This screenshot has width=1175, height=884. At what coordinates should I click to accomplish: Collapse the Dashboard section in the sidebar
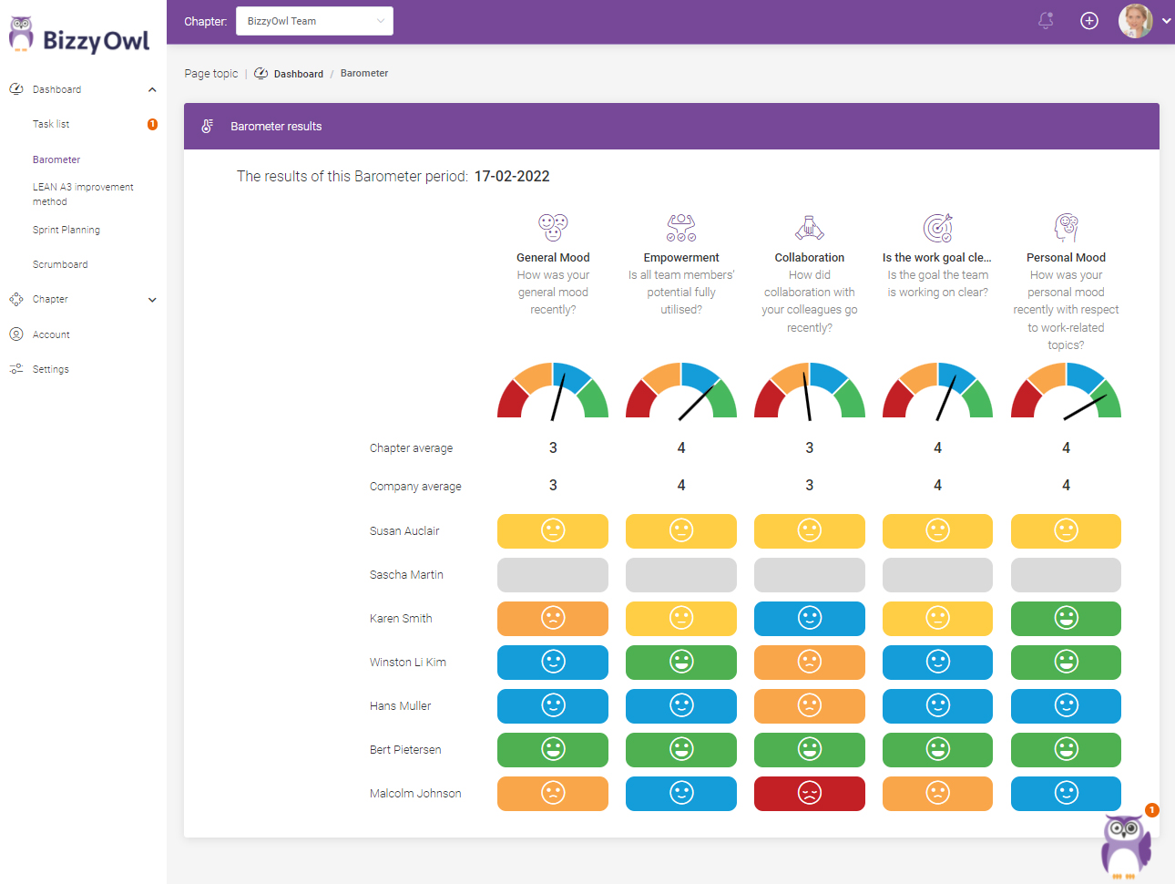[152, 88]
